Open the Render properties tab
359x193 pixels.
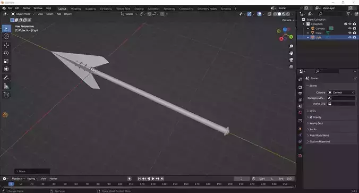pos(300,87)
